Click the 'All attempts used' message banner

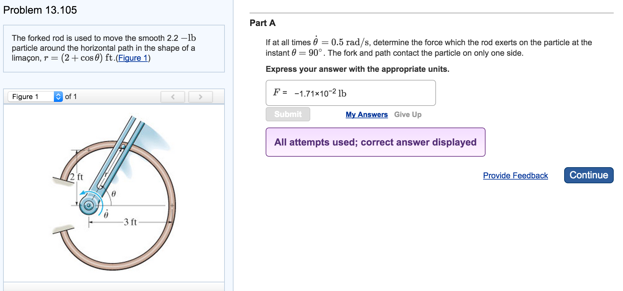[375, 142]
